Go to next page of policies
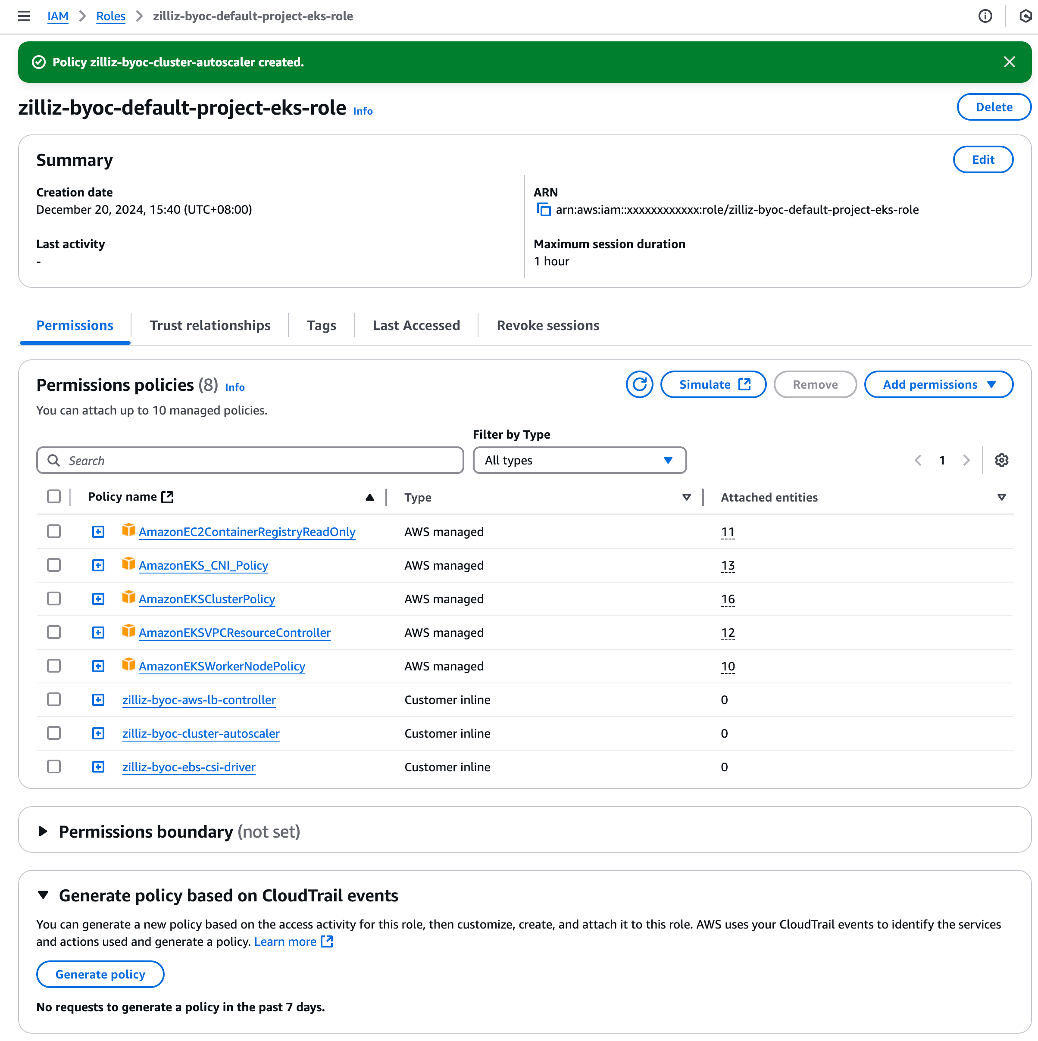The width and height of the screenshot is (1038, 1041). [966, 460]
